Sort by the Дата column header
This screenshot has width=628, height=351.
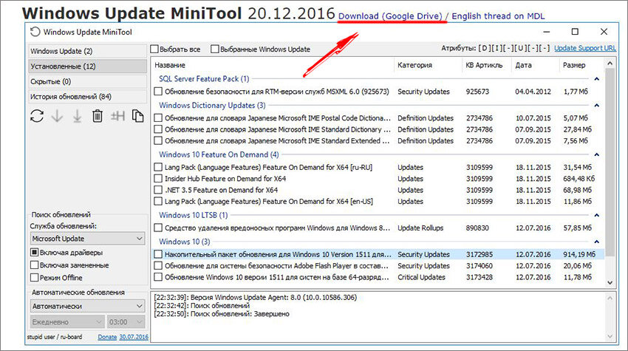tap(535, 65)
